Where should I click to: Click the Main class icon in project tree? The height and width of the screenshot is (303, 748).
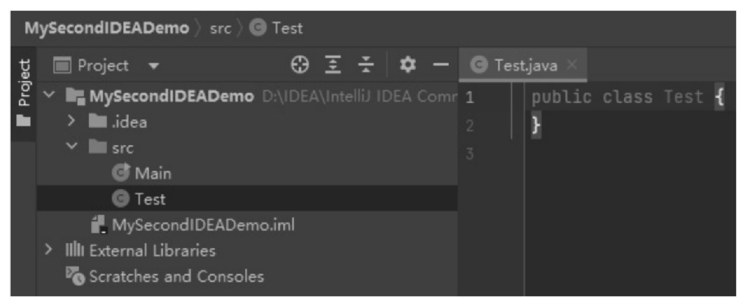point(121,173)
